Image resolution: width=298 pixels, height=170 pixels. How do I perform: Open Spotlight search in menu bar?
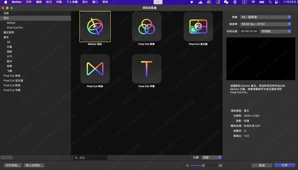(270, 2)
